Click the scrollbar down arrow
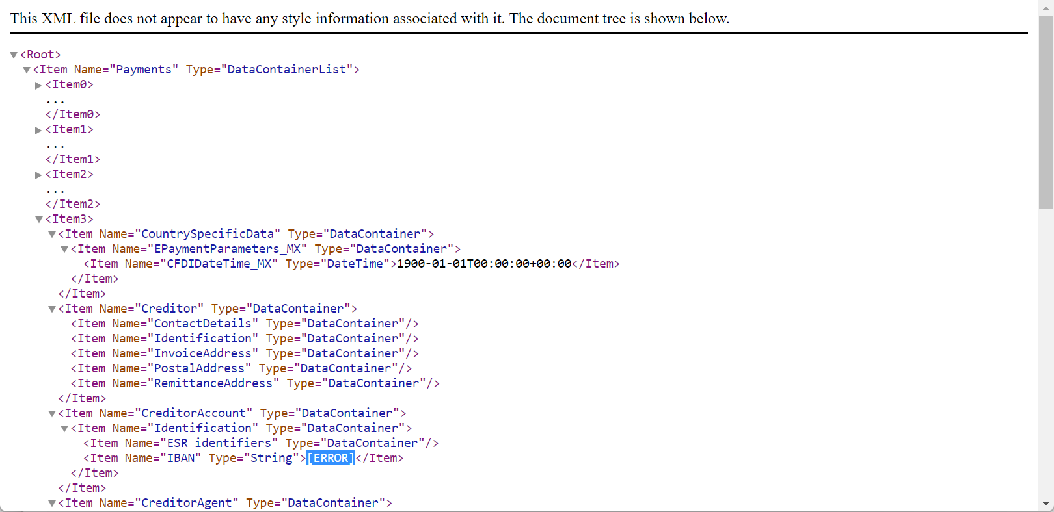1054x512 pixels. pyautogui.click(x=1046, y=504)
